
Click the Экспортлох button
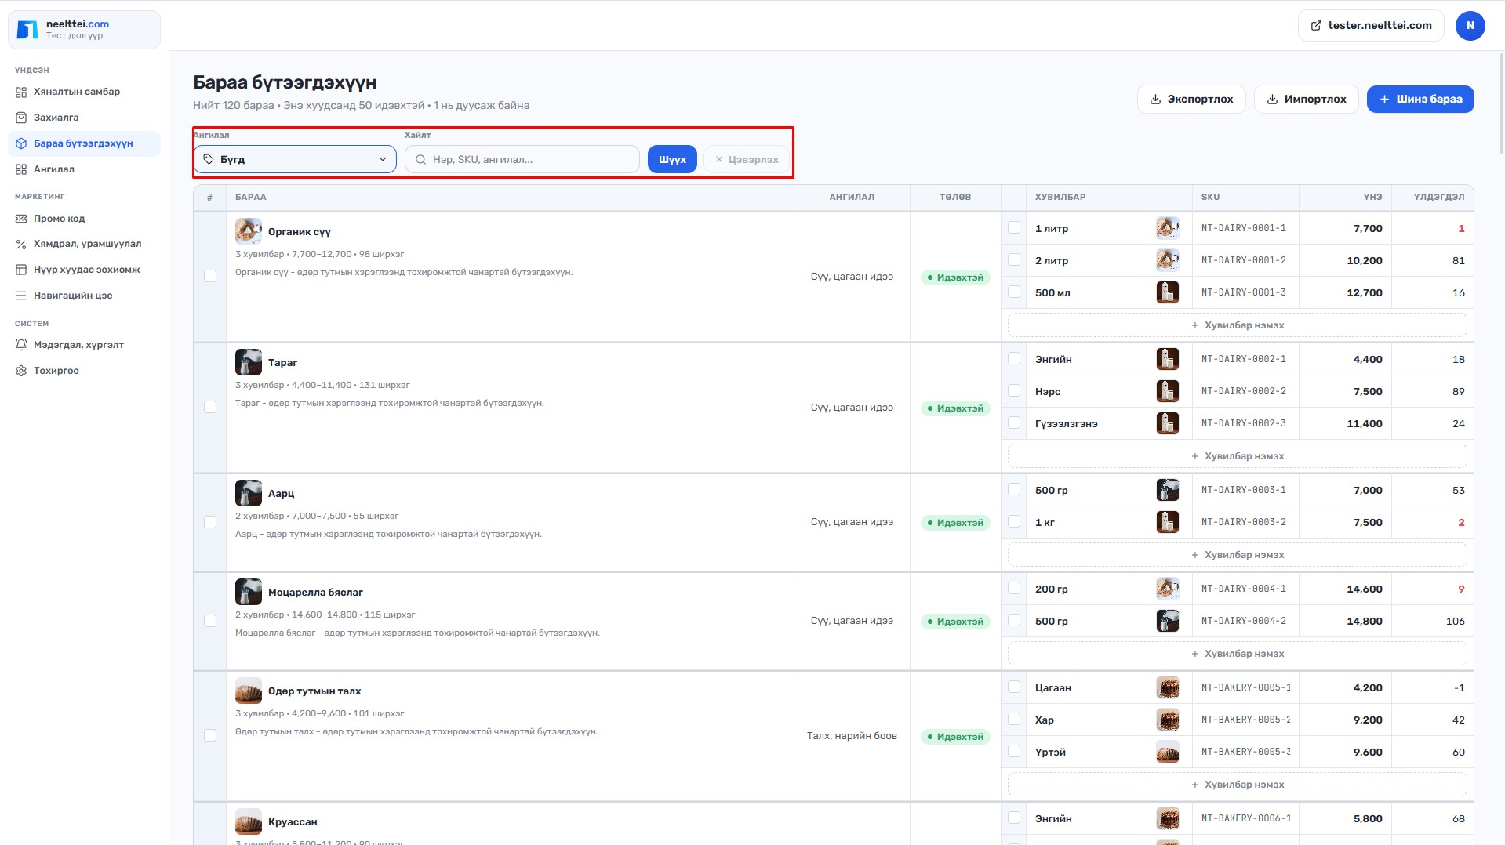point(1191,99)
